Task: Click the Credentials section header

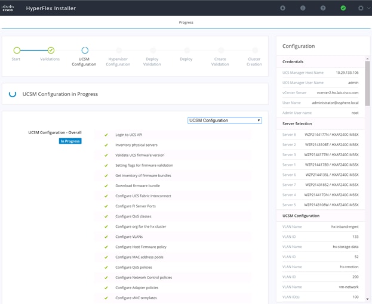Action: (x=293, y=61)
